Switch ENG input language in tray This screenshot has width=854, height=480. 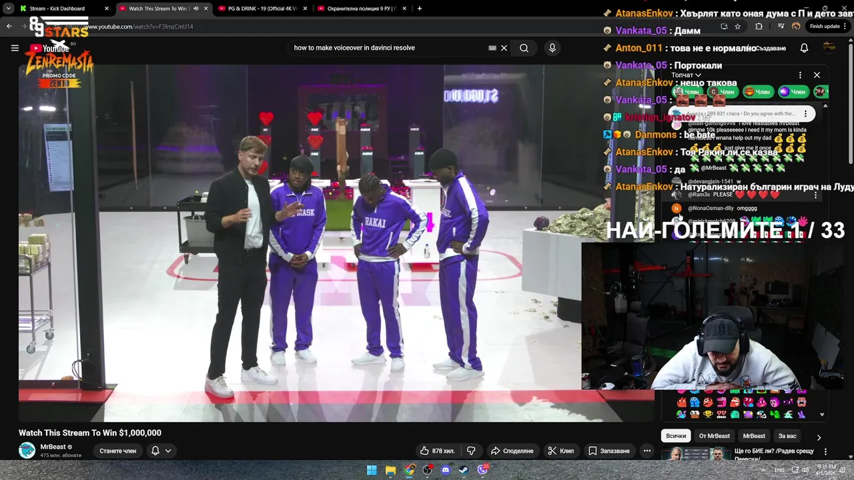pos(779,470)
